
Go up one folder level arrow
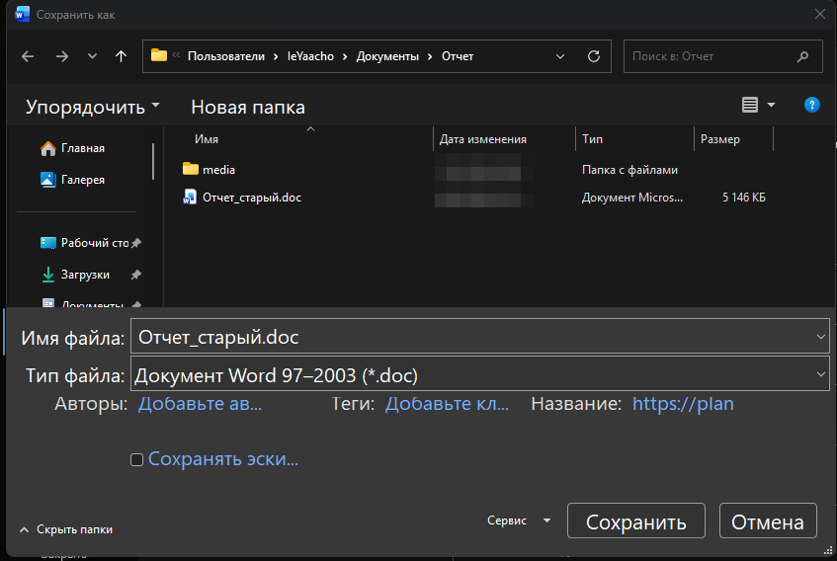coord(122,56)
